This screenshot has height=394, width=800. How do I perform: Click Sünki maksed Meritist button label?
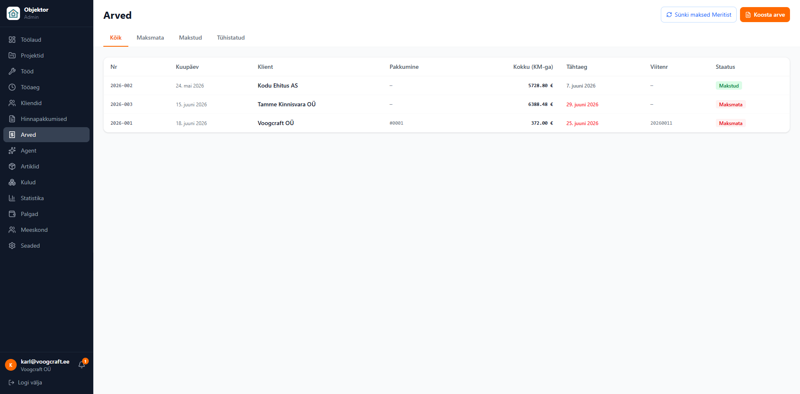click(x=703, y=15)
